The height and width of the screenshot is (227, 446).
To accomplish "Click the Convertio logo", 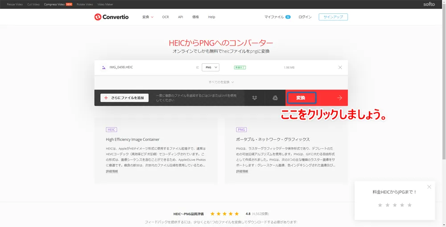I will point(111,17).
